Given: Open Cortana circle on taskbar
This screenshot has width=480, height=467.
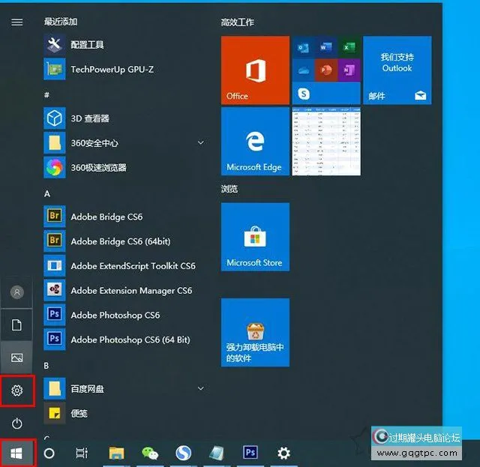Looking at the screenshot, I should pyautogui.click(x=49, y=454).
